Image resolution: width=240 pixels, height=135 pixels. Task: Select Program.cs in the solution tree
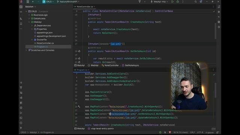click(42, 46)
